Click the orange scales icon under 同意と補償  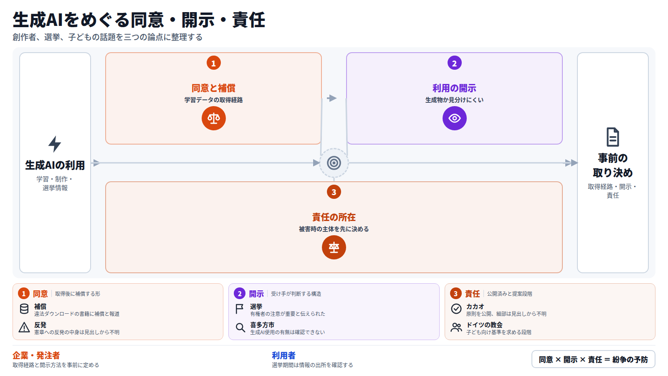click(214, 118)
